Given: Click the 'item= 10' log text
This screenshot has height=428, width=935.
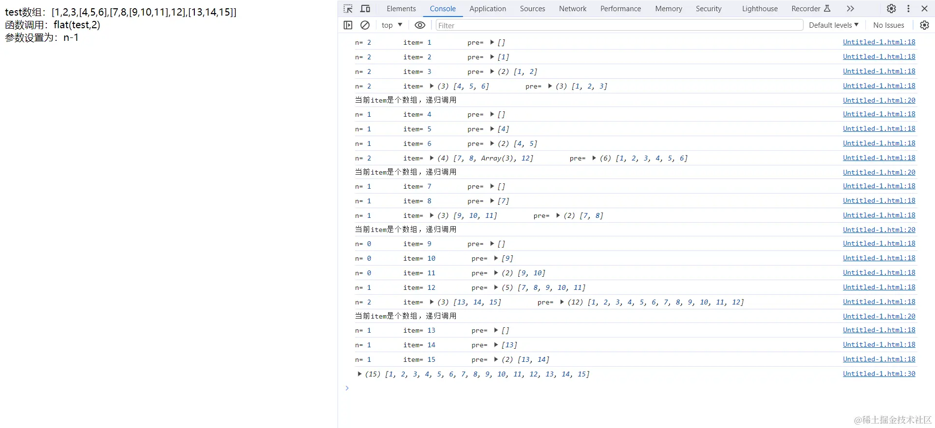Looking at the screenshot, I should tap(419, 258).
